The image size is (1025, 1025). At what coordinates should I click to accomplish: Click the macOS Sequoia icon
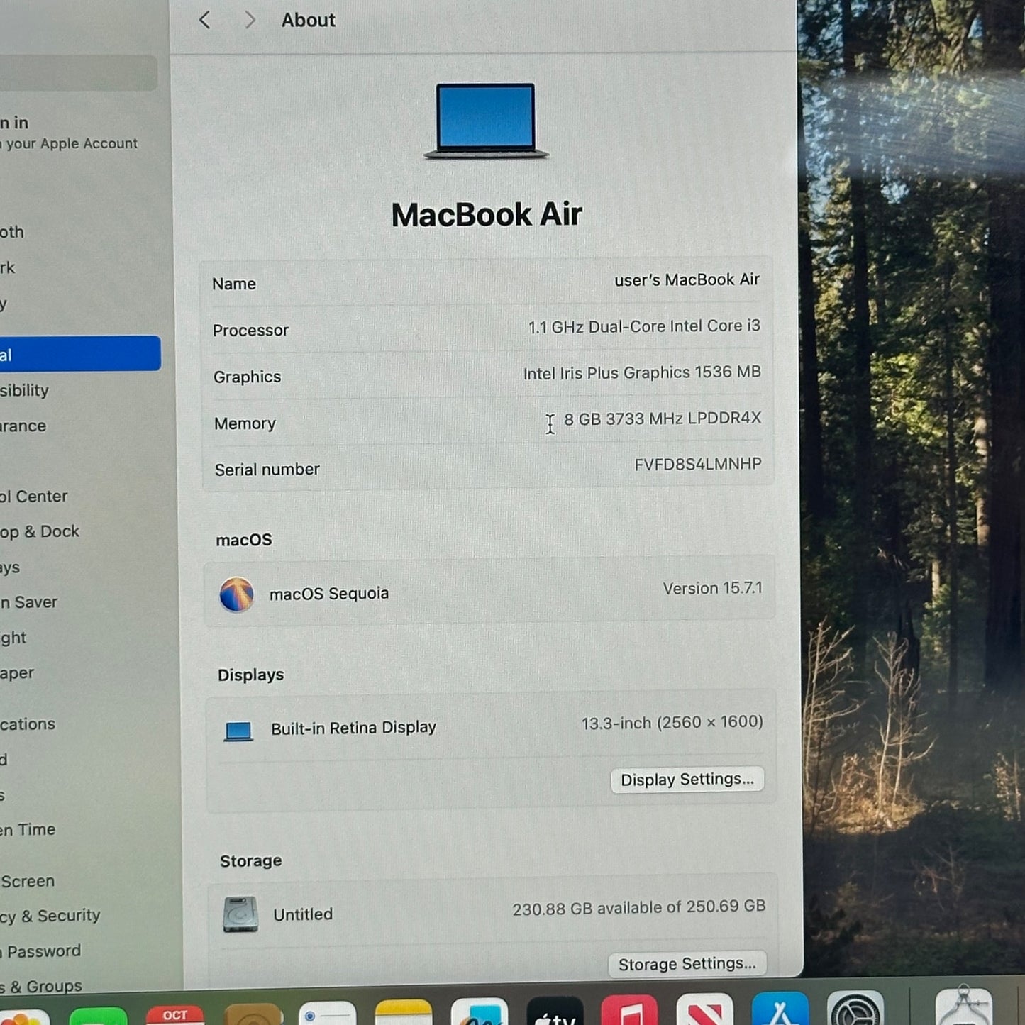coord(236,594)
